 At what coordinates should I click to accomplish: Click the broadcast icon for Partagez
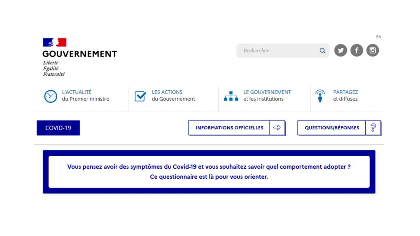click(320, 96)
